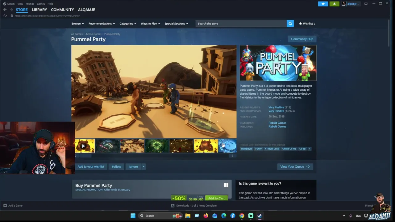Click the 4 Player Local tag

tap(272, 149)
